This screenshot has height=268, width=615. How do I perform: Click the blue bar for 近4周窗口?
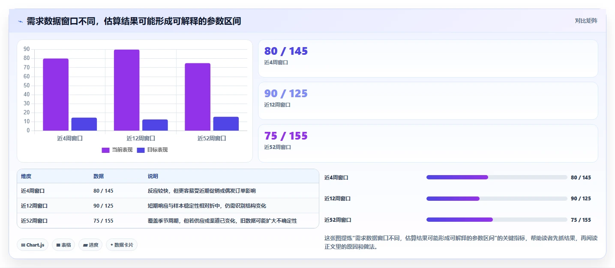(x=84, y=124)
